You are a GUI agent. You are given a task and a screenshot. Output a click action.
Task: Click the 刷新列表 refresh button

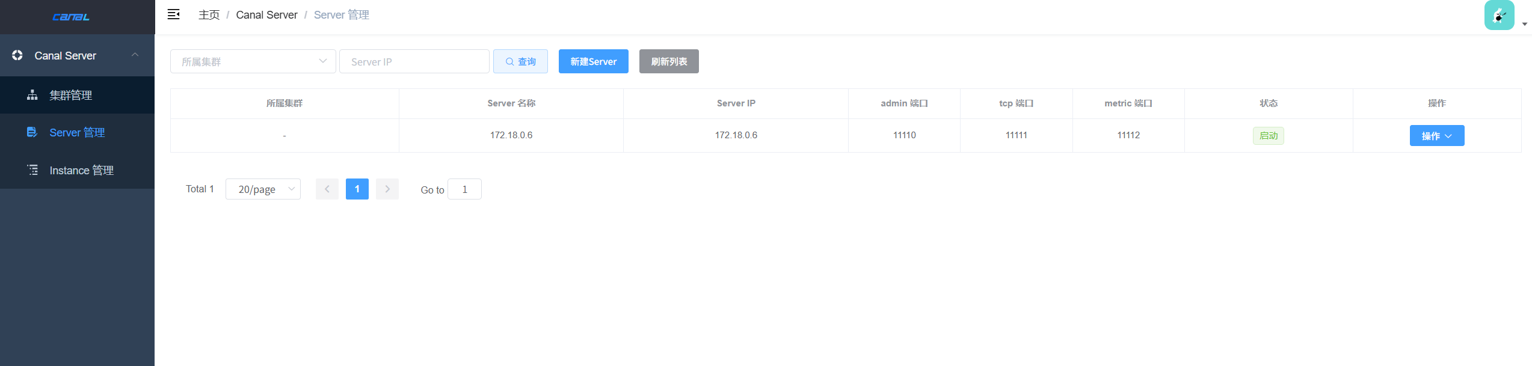[669, 61]
